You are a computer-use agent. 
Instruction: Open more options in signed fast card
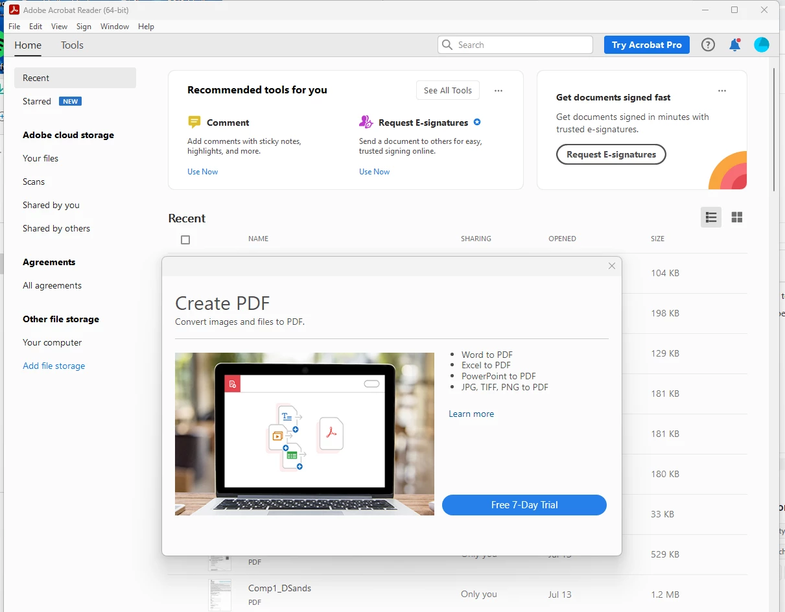click(722, 91)
